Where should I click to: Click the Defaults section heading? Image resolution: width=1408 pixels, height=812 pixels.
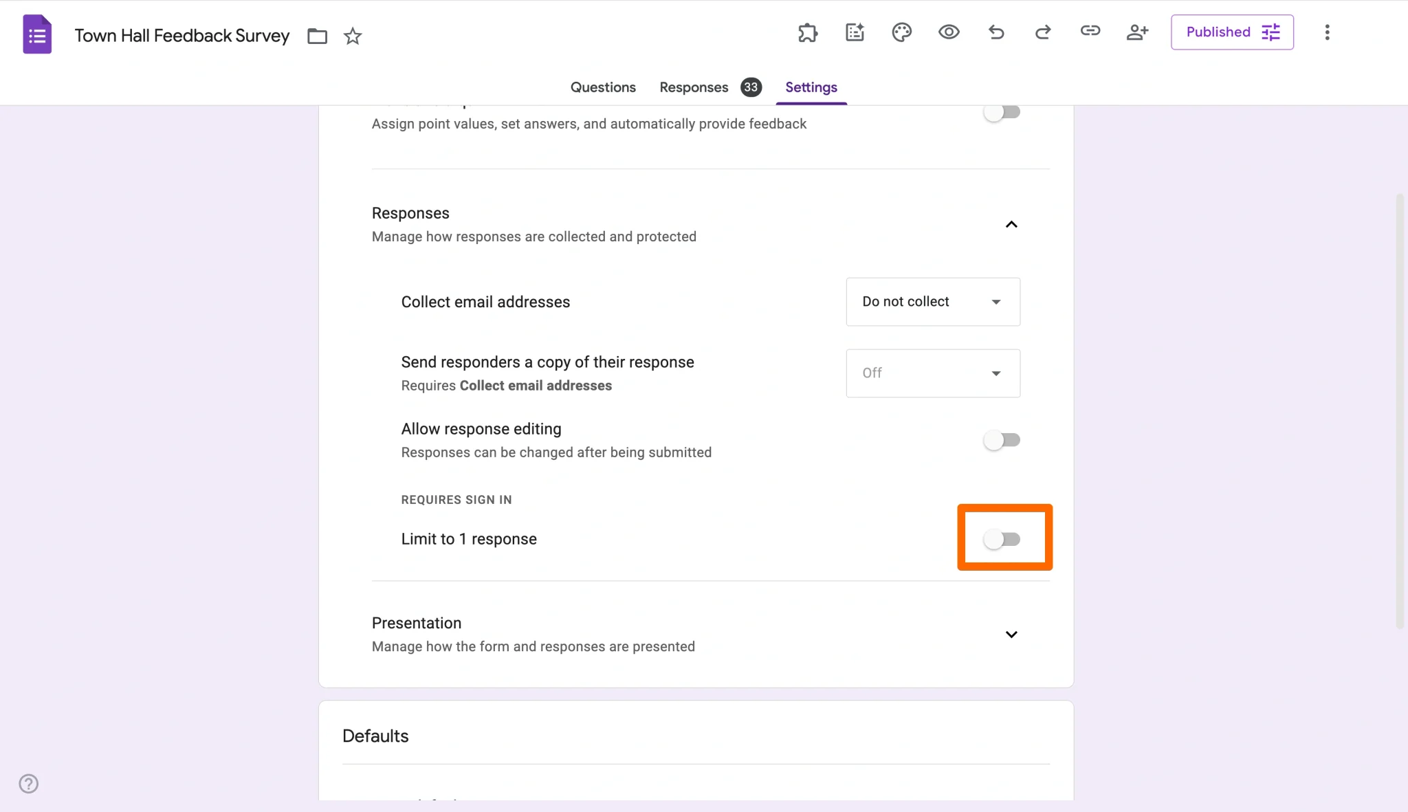375,736
